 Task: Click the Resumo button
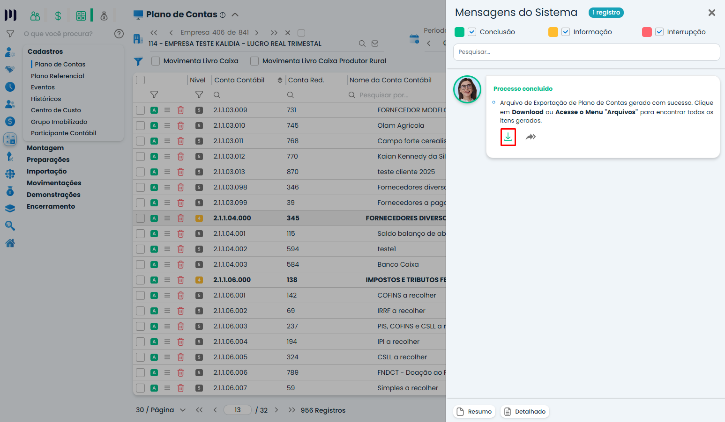(474, 412)
